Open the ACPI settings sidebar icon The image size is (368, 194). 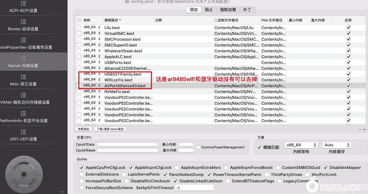point(23,3)
